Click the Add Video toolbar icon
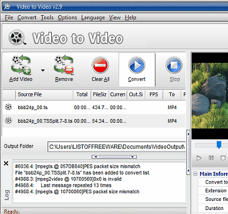Viewport: 228px width, 214px height. [21, 65]
